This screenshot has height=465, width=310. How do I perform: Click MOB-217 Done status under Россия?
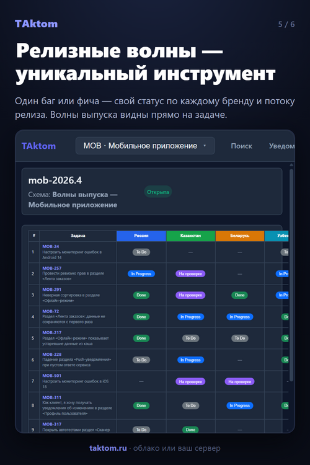pos(141,338)
